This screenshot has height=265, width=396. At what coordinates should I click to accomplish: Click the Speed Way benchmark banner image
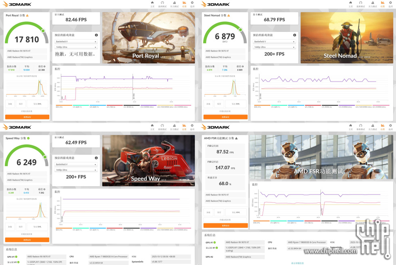[x=148, y=161]
